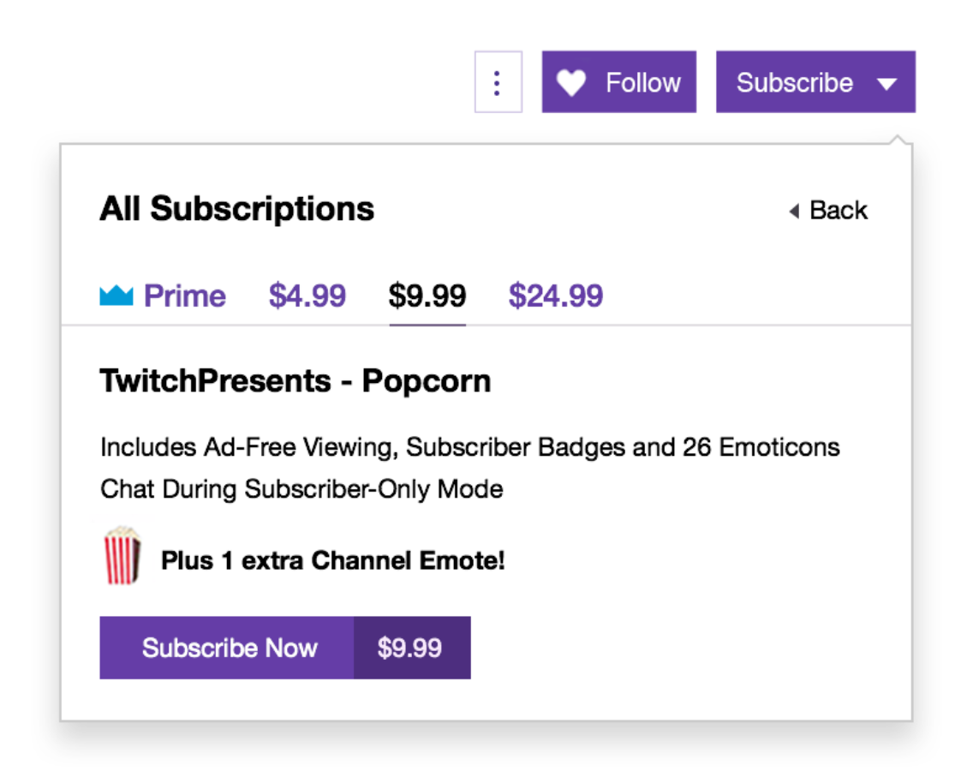Expand the Subscribe button options

click(x=888, y=82)
